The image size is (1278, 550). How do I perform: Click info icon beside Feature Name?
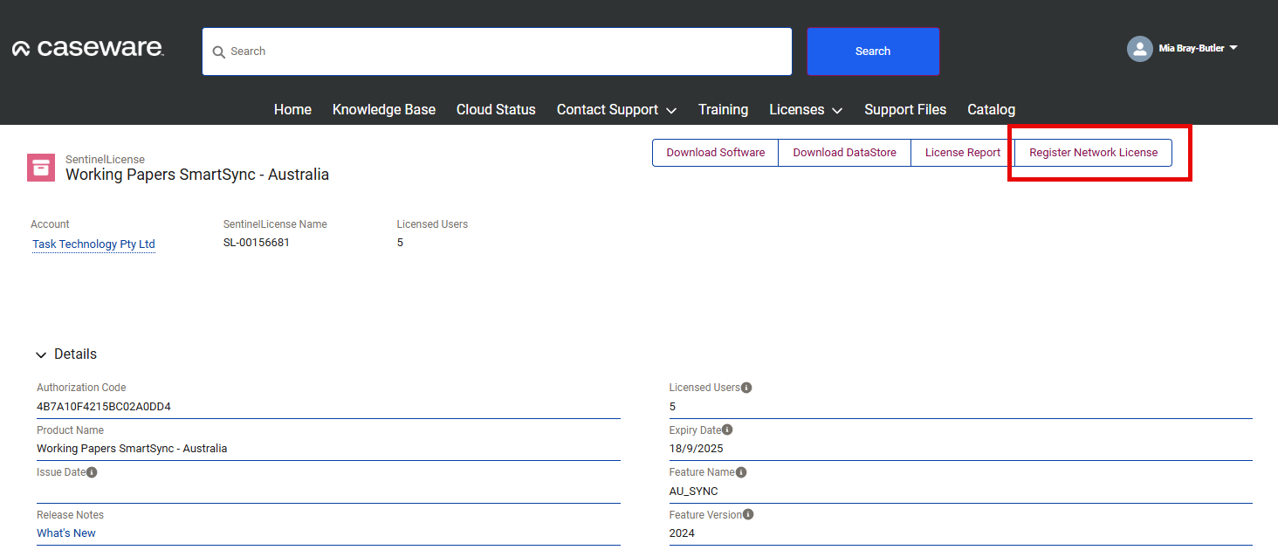pyautogui.click(x=741, y=472)
